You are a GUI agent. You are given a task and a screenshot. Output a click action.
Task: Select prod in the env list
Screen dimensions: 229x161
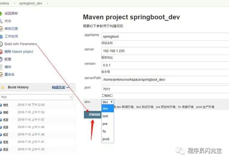click(107, 139)
